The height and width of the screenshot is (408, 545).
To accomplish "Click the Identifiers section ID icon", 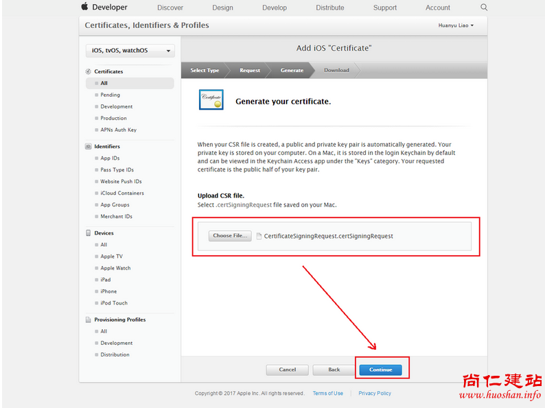I will coord(88,147).
